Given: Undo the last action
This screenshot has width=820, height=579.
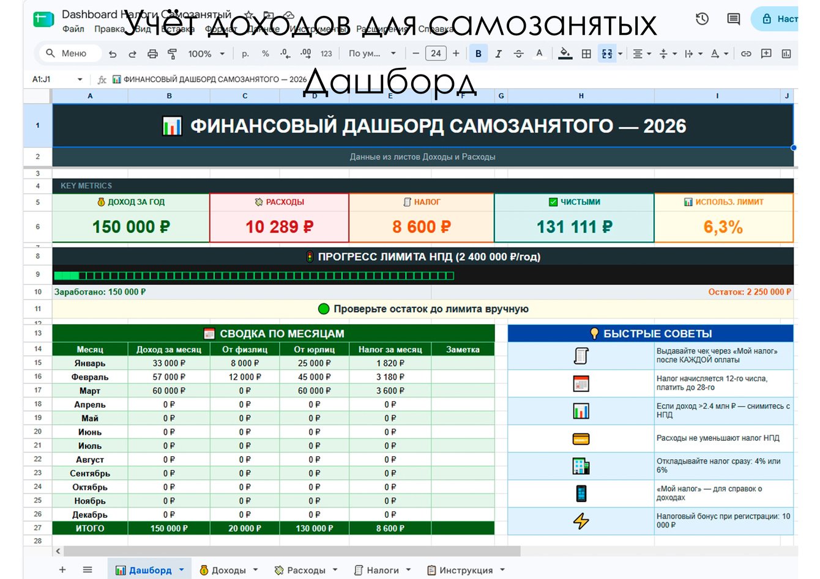Looking at the screenshot, I should pos(113,54).
